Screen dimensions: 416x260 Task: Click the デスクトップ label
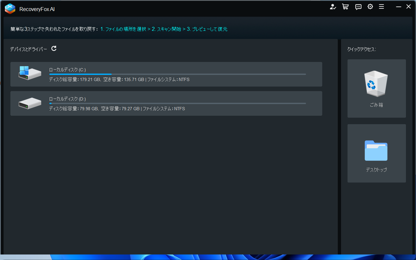[x=376, y=170]
